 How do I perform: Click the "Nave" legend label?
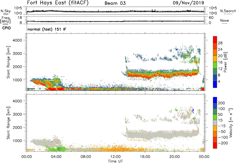click(x=224, y=20)
